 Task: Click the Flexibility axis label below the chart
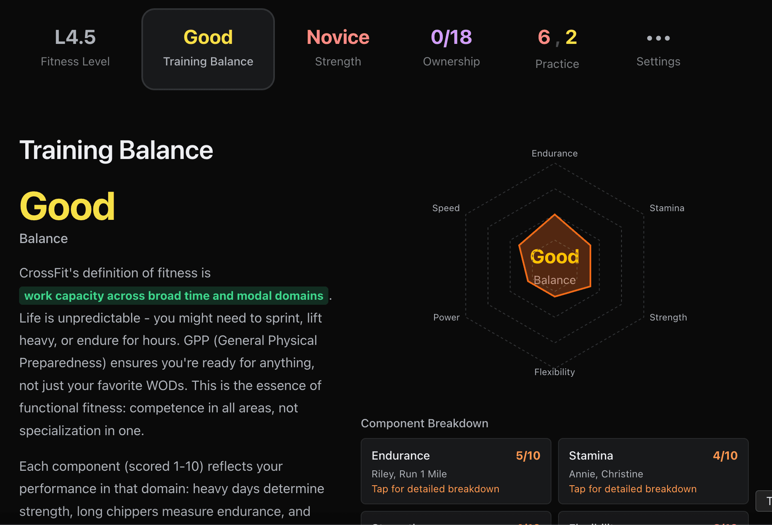(554, 372)
